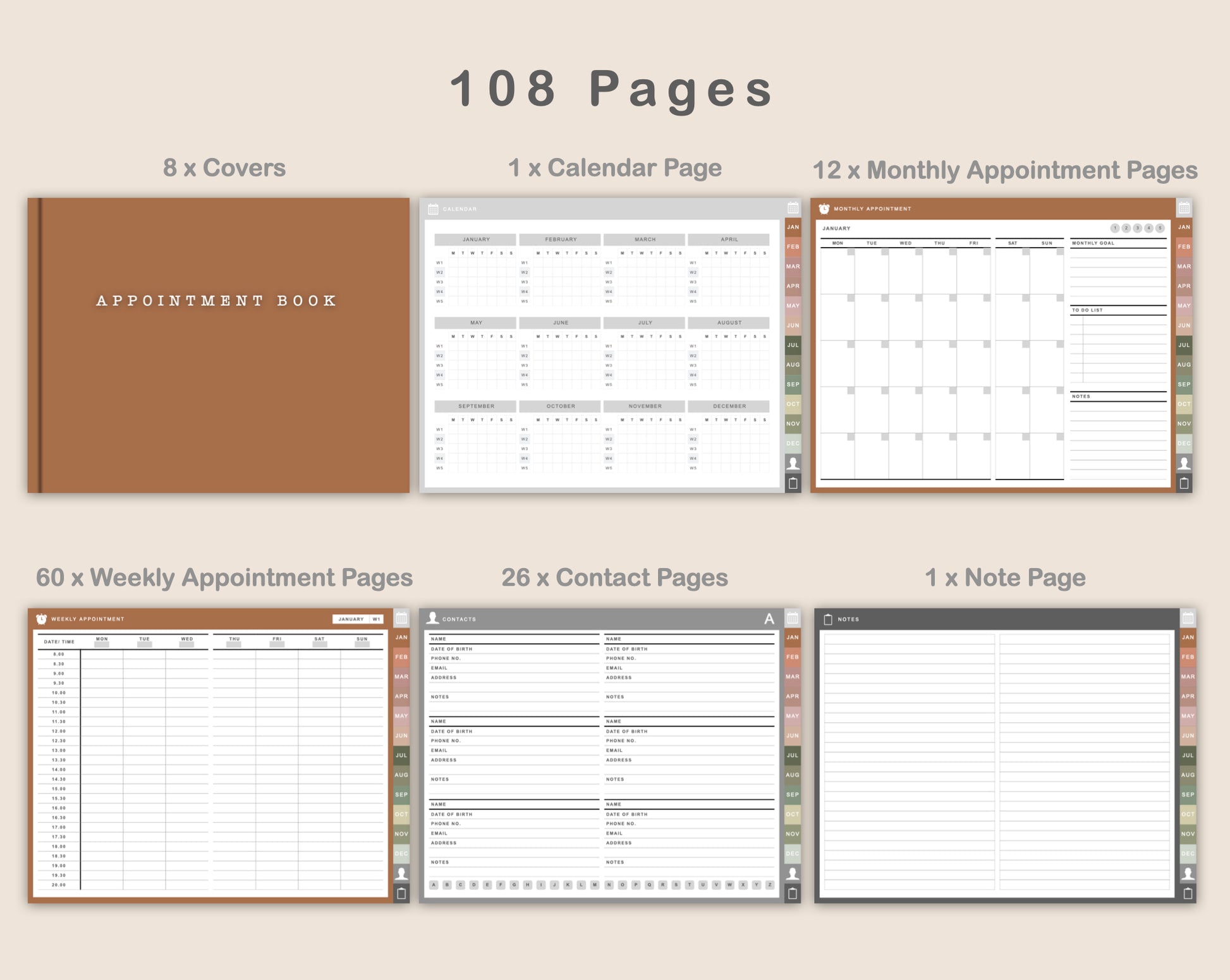Click W1 button in Weekly Appointment header
The image size is (1230, 980).
pyautogui.click(x=376, y=619)
